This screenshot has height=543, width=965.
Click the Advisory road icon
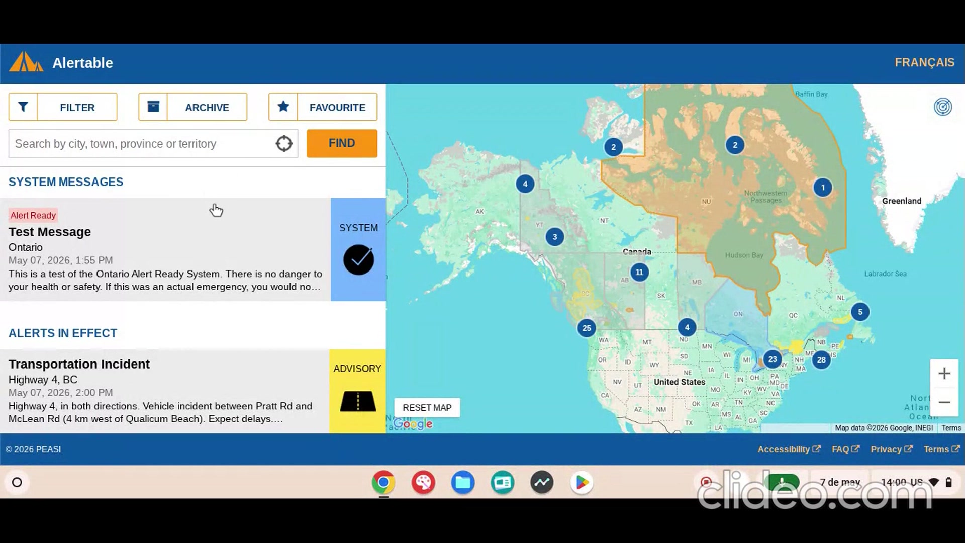pos(358,401)
